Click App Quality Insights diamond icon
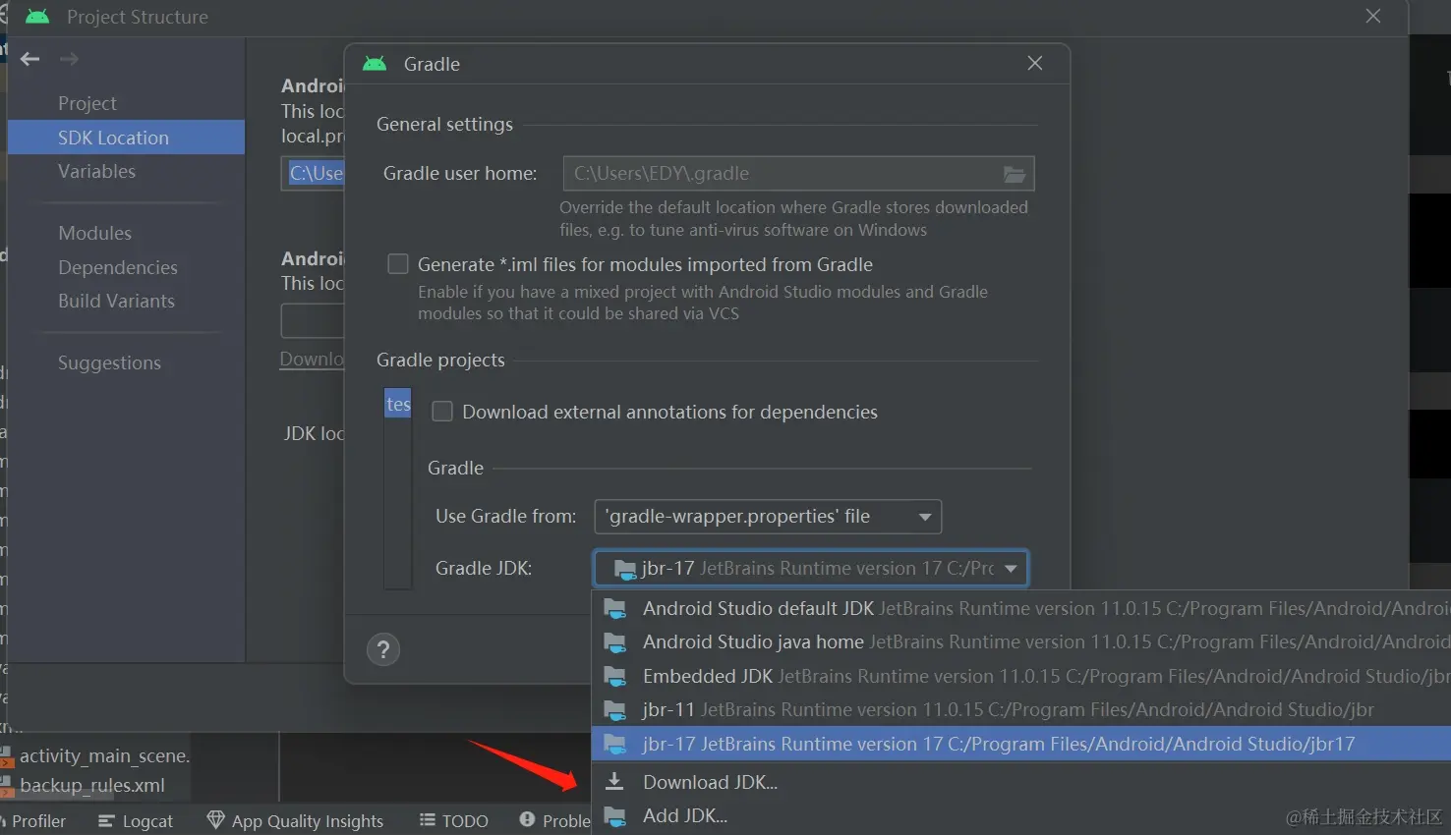This screenshot has width=1451, height=835. pos(216,820)
